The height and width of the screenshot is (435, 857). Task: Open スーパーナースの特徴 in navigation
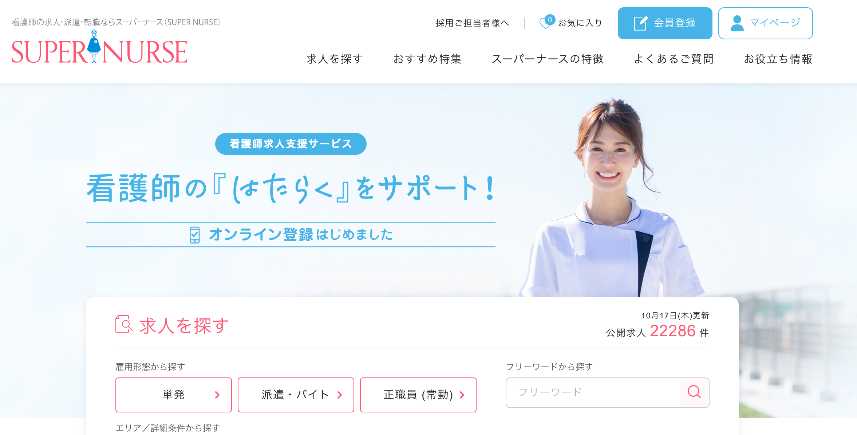pyautogui.click(x=548, y=59)
